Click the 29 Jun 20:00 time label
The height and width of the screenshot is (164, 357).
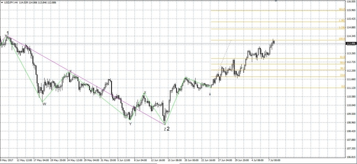click(243, 160)
